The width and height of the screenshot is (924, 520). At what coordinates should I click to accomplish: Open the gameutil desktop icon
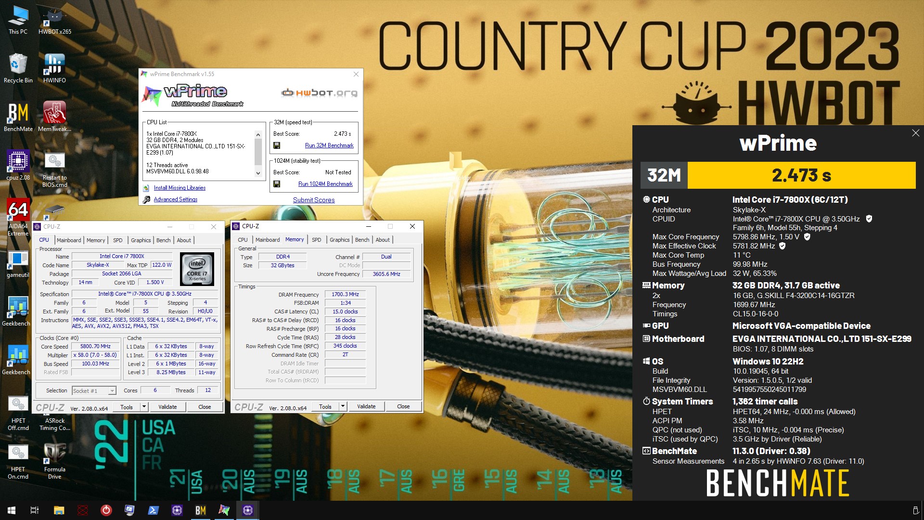18,264
